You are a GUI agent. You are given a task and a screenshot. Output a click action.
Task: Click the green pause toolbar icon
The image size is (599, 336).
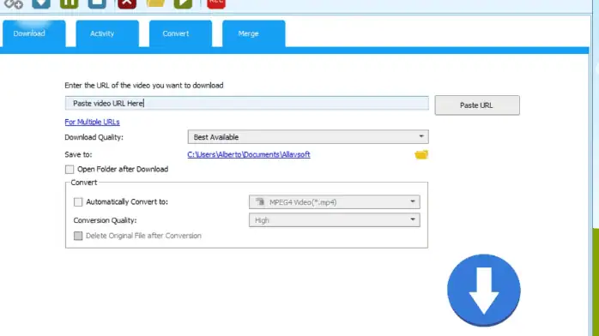click(x=70, y=3)
